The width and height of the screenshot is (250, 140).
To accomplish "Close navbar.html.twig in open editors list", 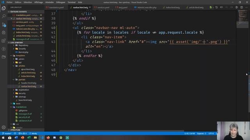I will 11,19.
